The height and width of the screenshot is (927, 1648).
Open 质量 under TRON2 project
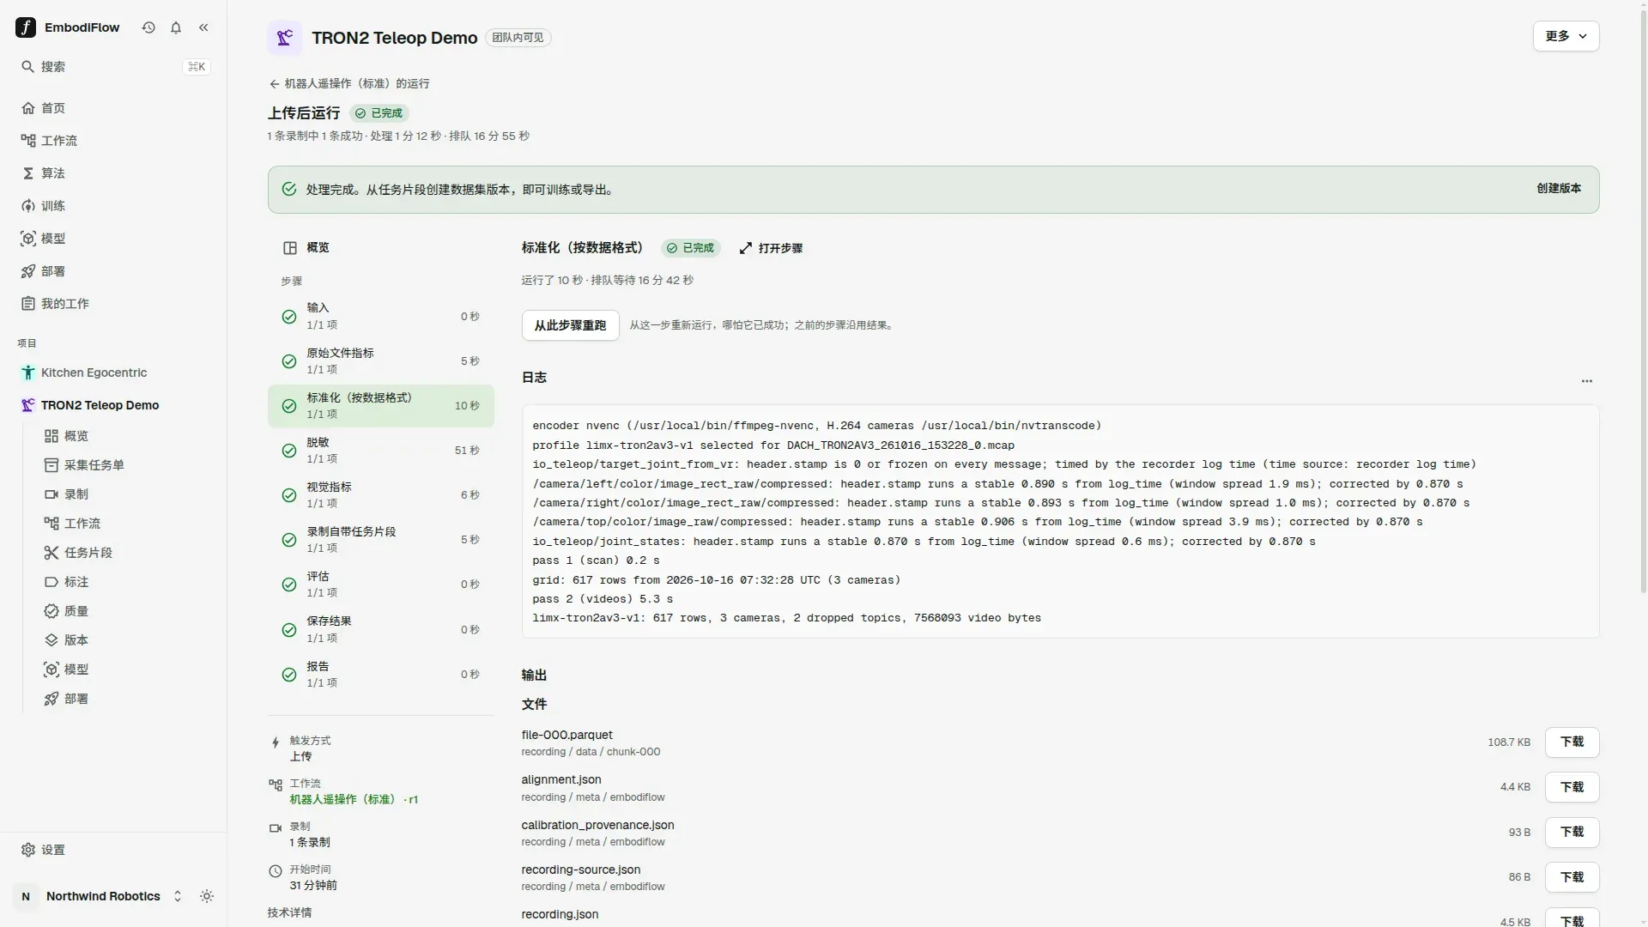(x=125, y=611)
